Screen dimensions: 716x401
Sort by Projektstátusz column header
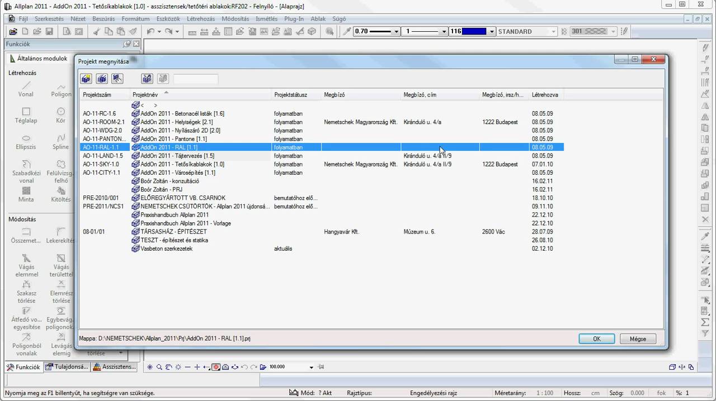(297, 95)
